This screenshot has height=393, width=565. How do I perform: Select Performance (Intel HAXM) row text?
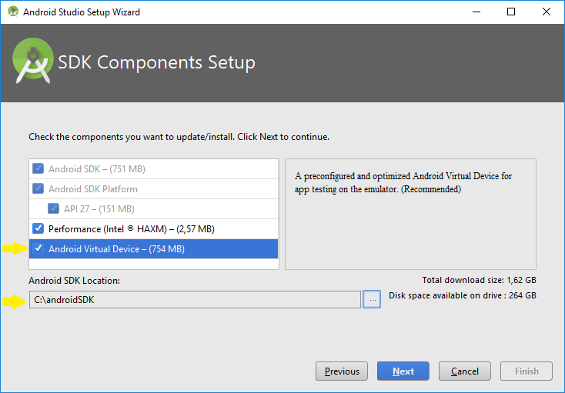(131, 229)
